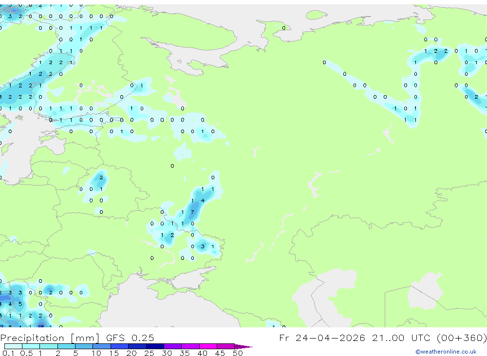The image size is (487, 356).
Task: Click the '50' label on the legend scale
Action: (x=238, y=353)
